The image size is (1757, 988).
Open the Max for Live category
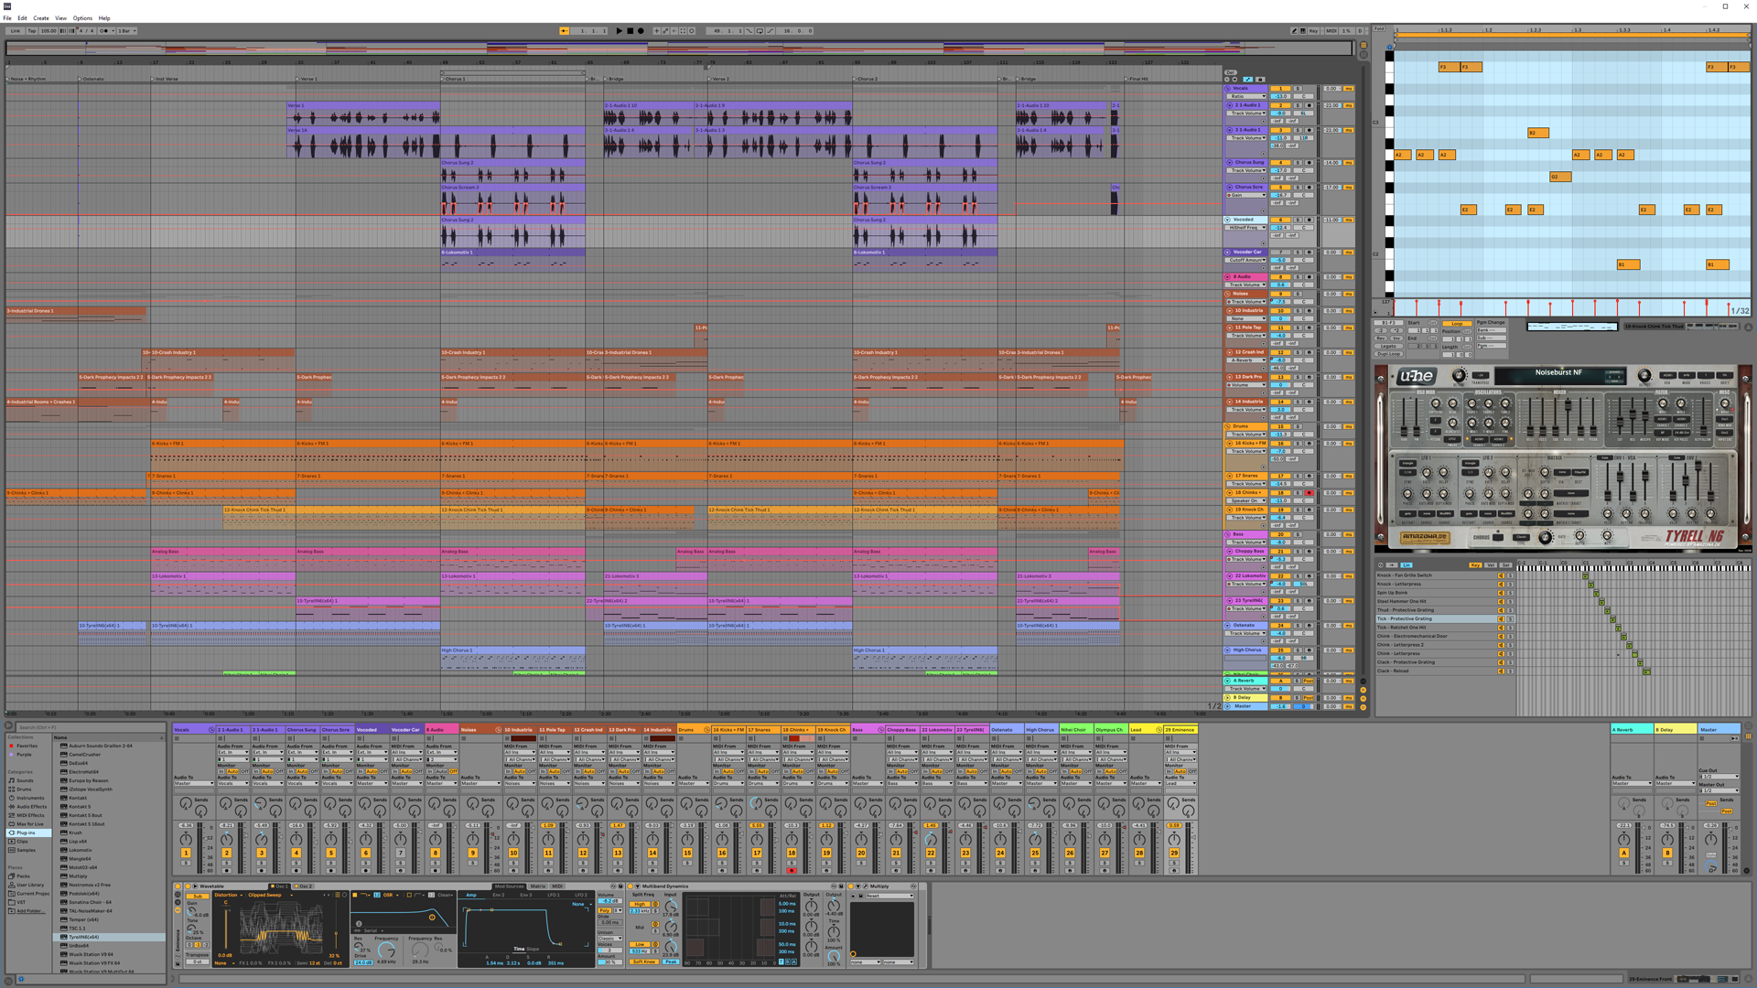tap(30, 824)
